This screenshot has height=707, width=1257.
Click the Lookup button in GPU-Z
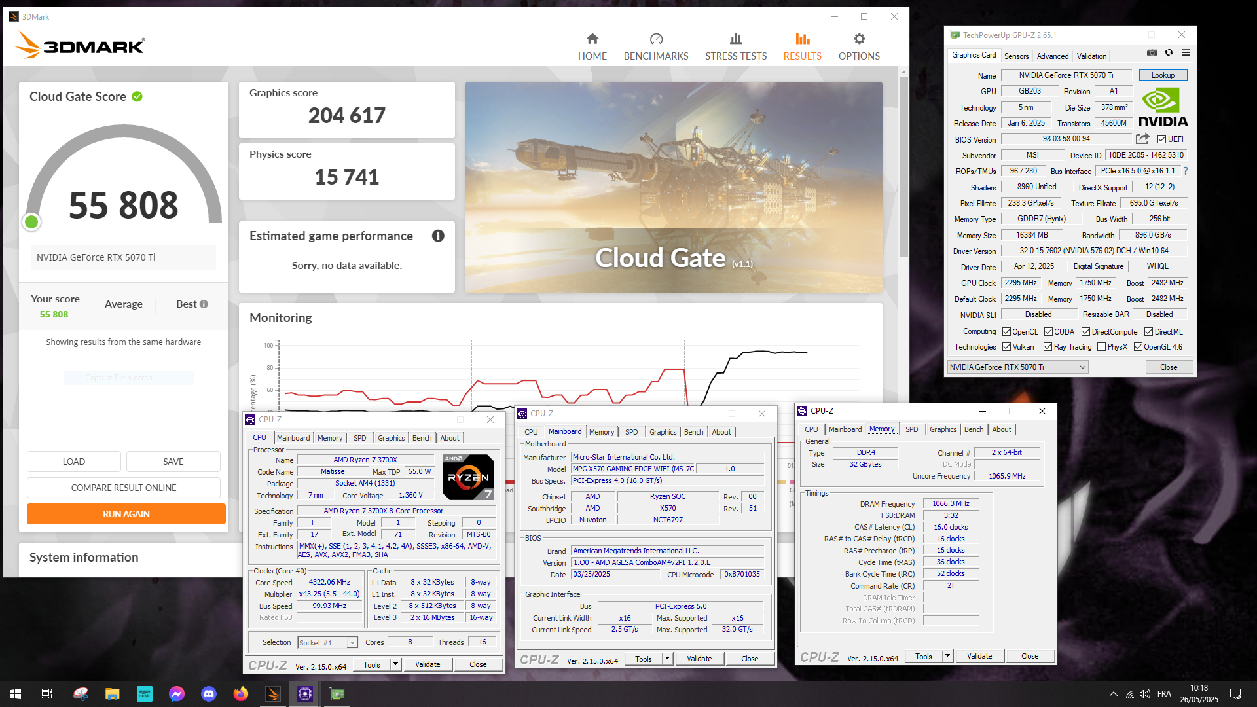(x=1163, y=75)
